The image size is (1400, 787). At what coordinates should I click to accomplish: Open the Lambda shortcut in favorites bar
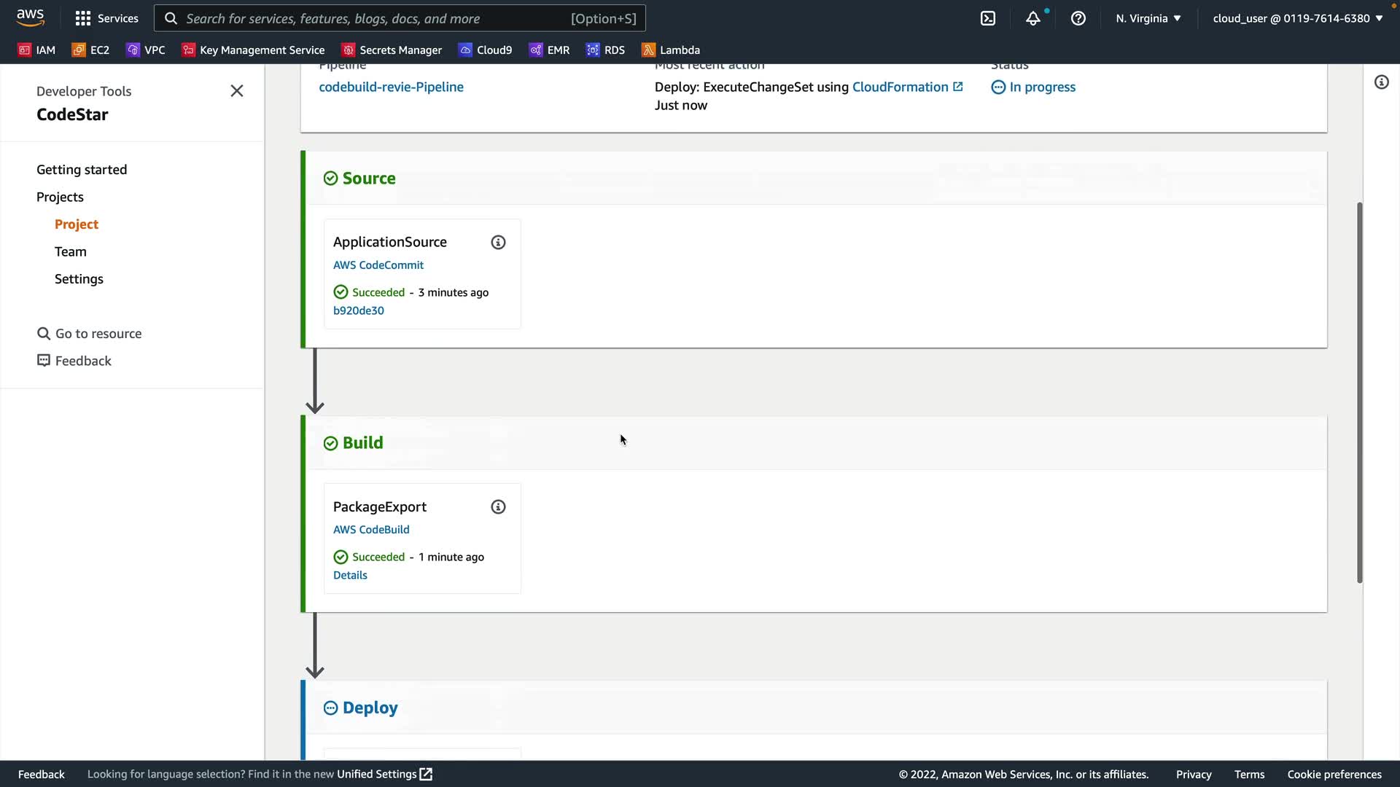pos(671,50)
